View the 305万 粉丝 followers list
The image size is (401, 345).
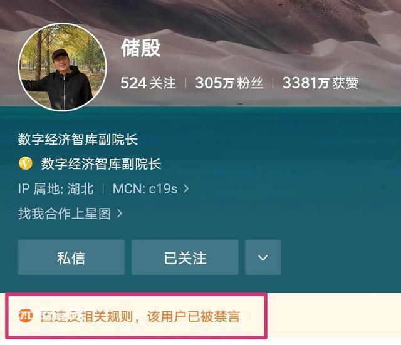[229, 83]
